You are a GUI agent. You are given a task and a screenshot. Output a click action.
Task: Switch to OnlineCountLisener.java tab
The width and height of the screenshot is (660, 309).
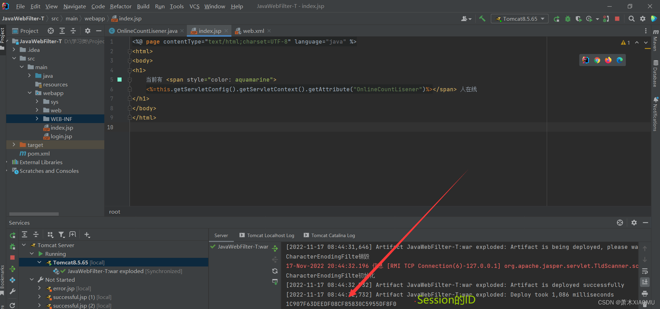click(x=147, y=31)
